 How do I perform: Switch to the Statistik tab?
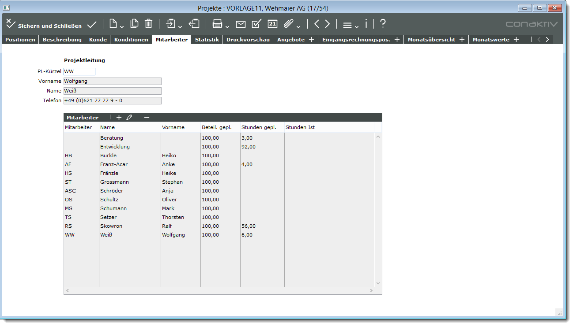click(x=207, y=40)
